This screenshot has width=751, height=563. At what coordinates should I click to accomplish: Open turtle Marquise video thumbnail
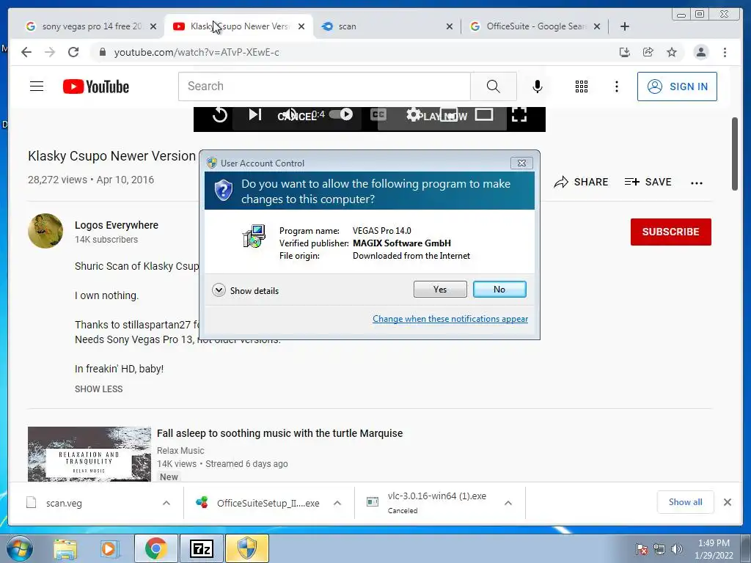pos(89,454)
